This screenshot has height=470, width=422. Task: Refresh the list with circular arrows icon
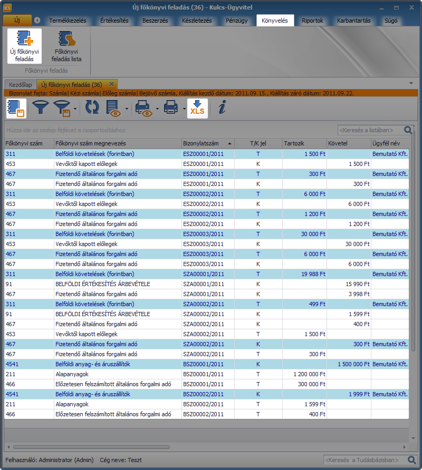point(92,107)
